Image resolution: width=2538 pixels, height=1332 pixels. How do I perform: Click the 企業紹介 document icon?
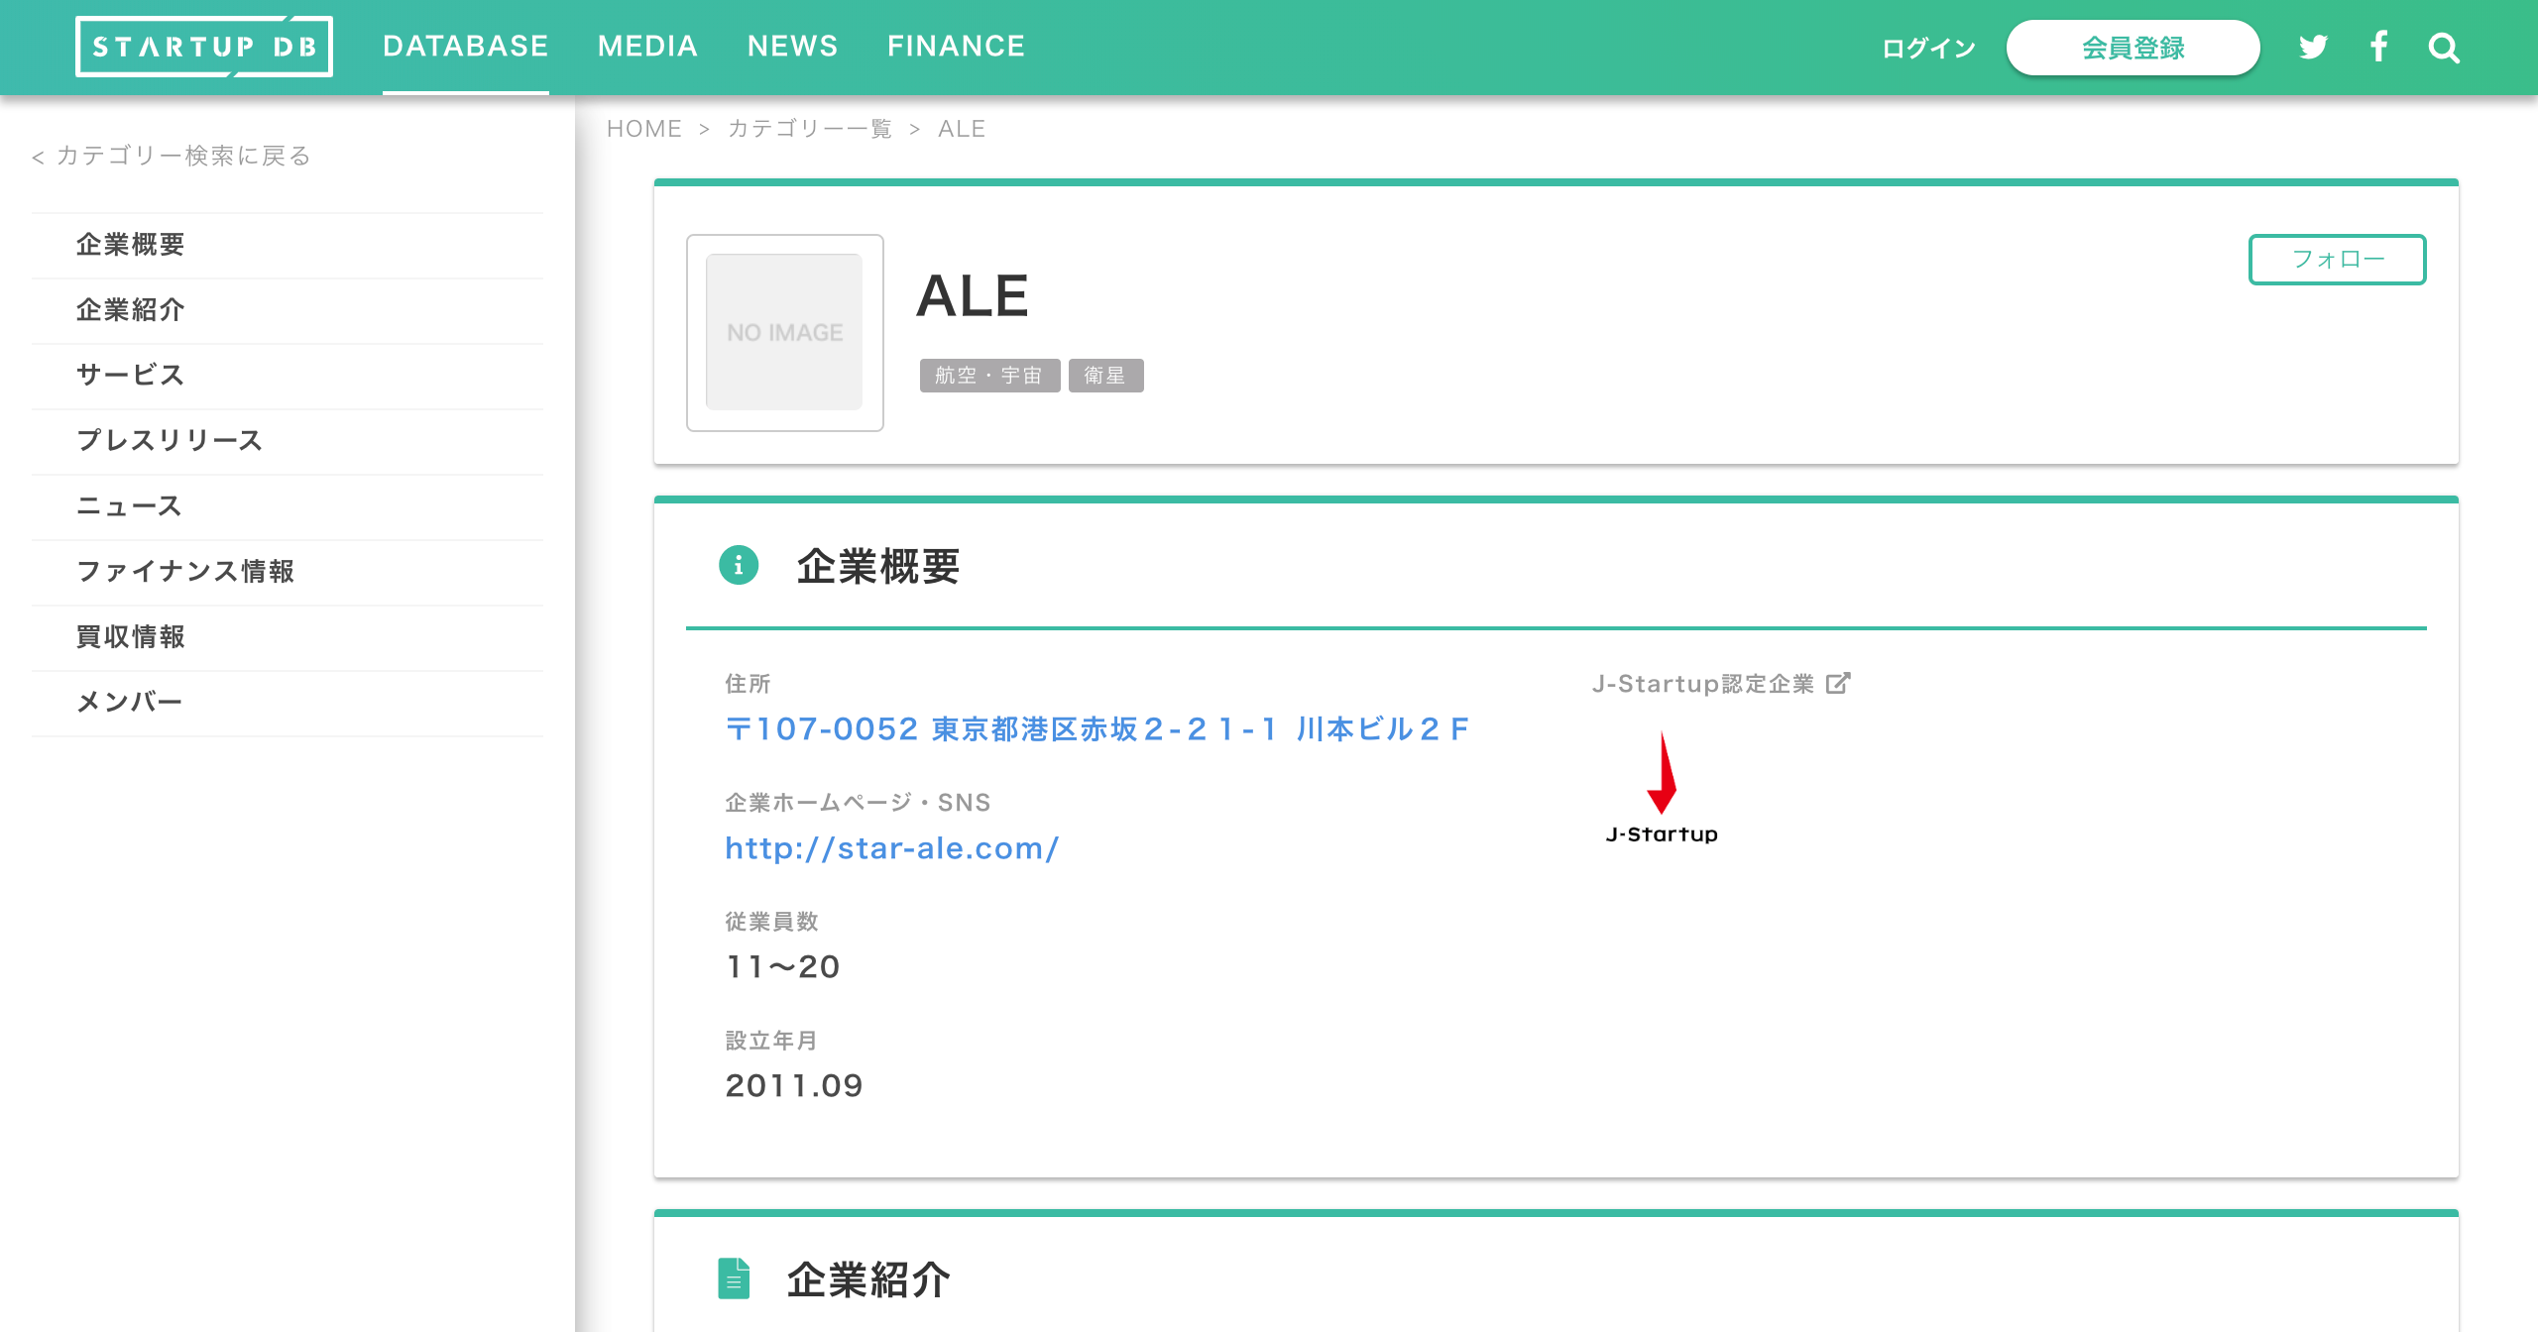click(734, 1278)
